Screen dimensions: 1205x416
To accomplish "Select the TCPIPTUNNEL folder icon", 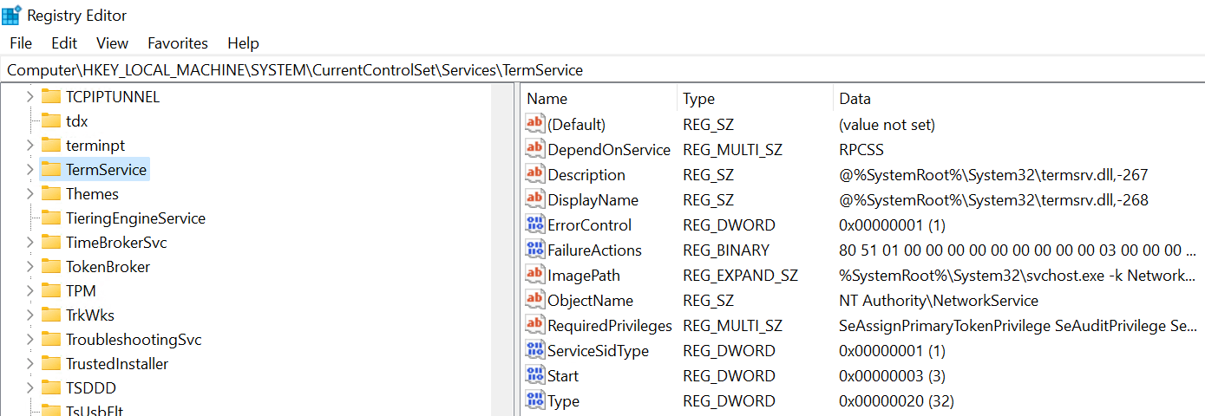I will pos(51,96).
